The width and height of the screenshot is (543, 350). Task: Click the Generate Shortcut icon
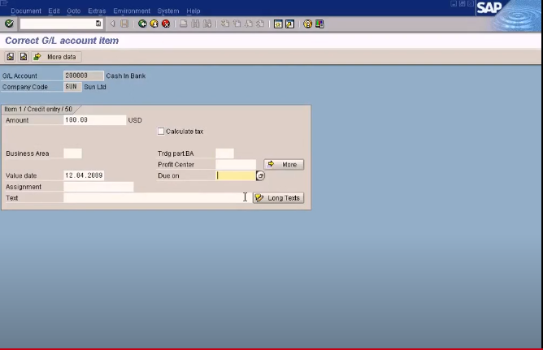pyautogui.click(x=290, y=24)
